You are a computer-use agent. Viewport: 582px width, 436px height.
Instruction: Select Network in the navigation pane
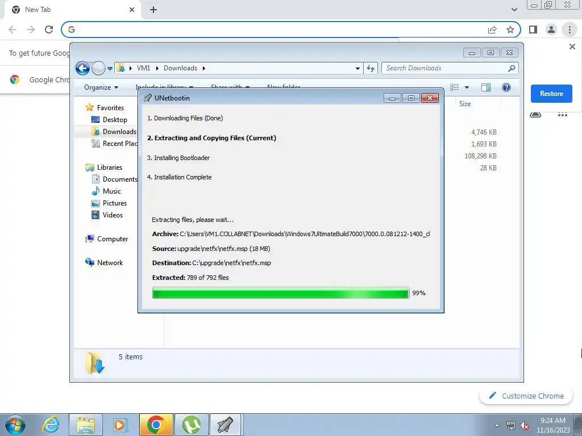click(110, 262)
